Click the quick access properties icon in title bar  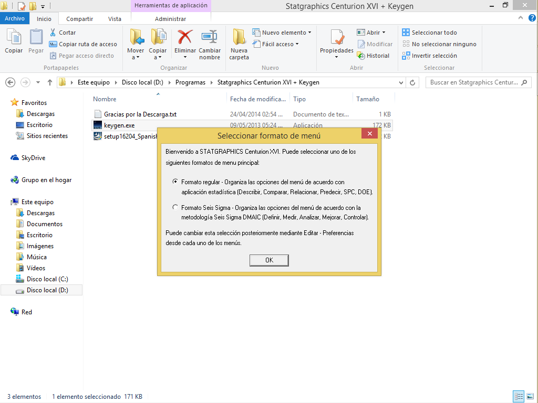21,6
